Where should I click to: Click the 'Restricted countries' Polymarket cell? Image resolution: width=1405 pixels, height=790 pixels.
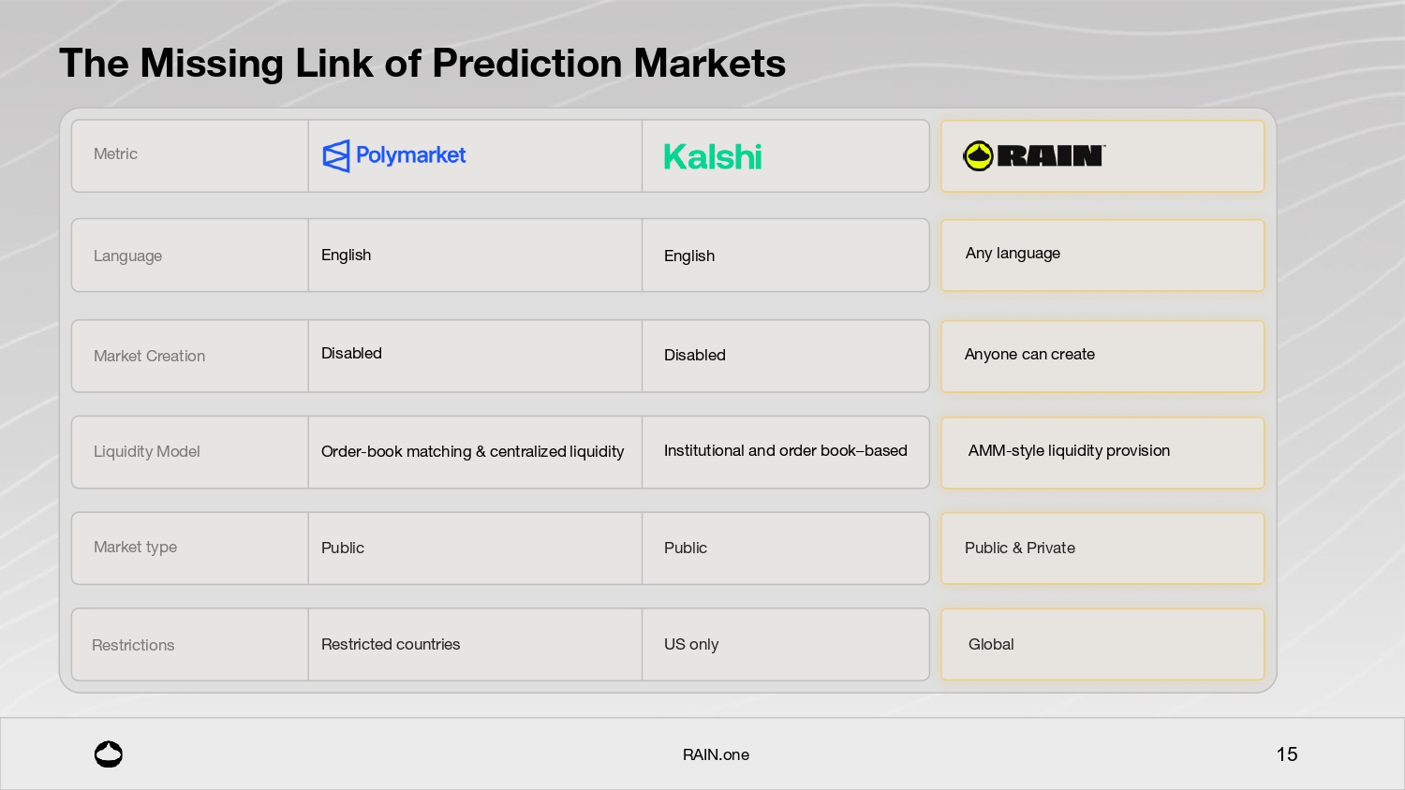[x=391, y=645]
